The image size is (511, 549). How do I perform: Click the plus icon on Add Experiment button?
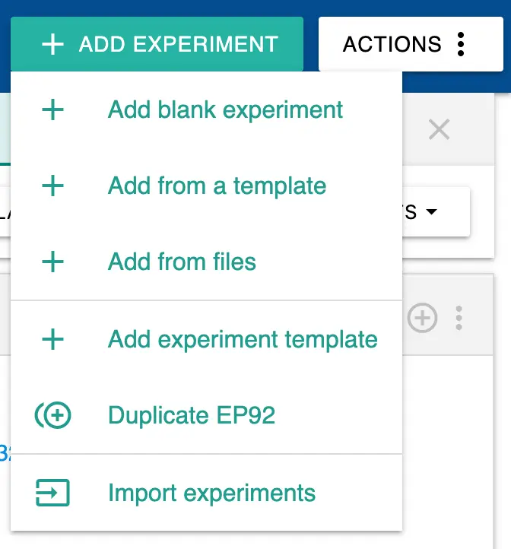click(x=52, y=44)
